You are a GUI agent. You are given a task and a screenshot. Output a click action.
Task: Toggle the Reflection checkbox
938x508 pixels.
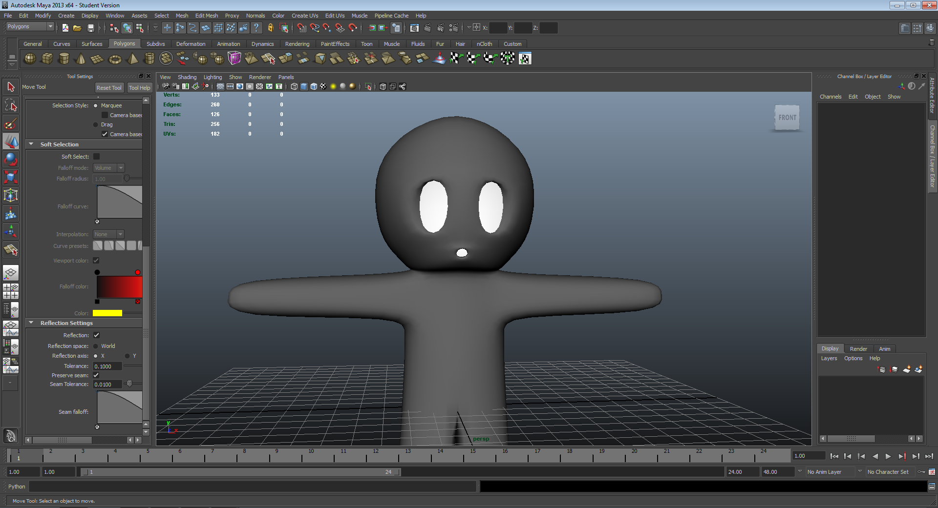tap(96, 335)
